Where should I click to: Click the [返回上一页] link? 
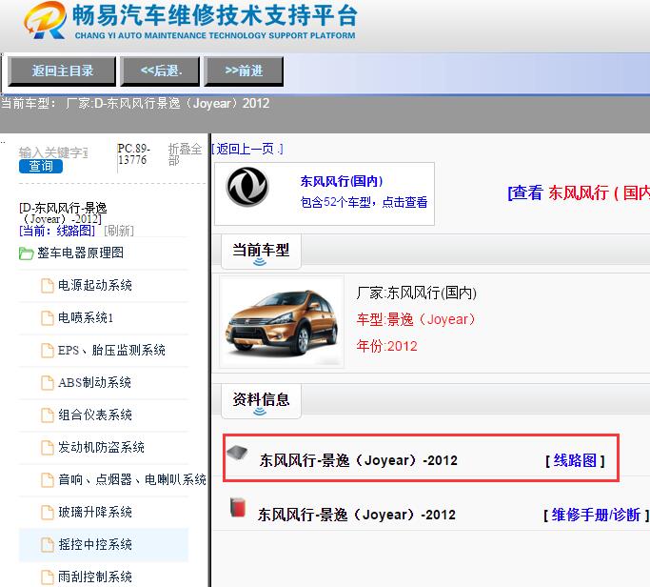[x=247, y=149]
